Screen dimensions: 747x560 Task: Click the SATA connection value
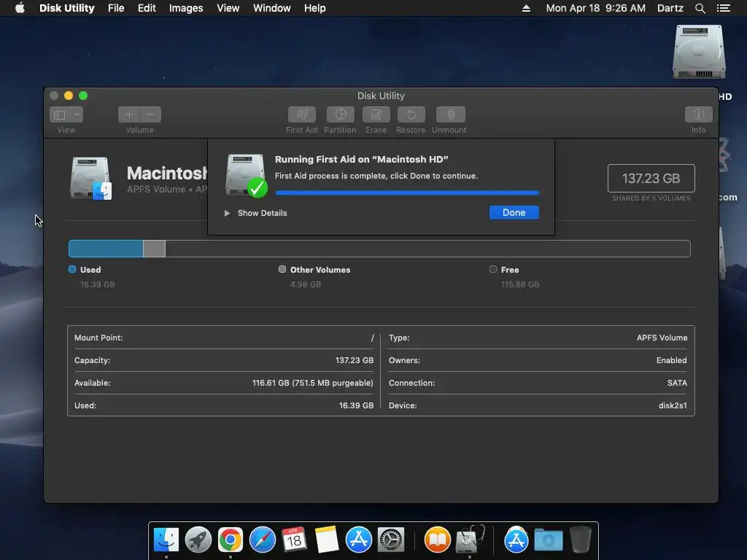(x=677, y=383)
